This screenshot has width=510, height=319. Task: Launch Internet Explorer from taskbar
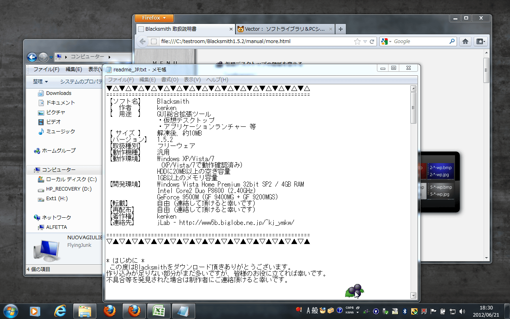60,311
